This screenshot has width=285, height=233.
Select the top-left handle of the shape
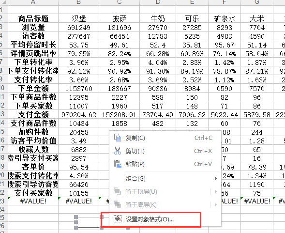[x=76, y=217]
